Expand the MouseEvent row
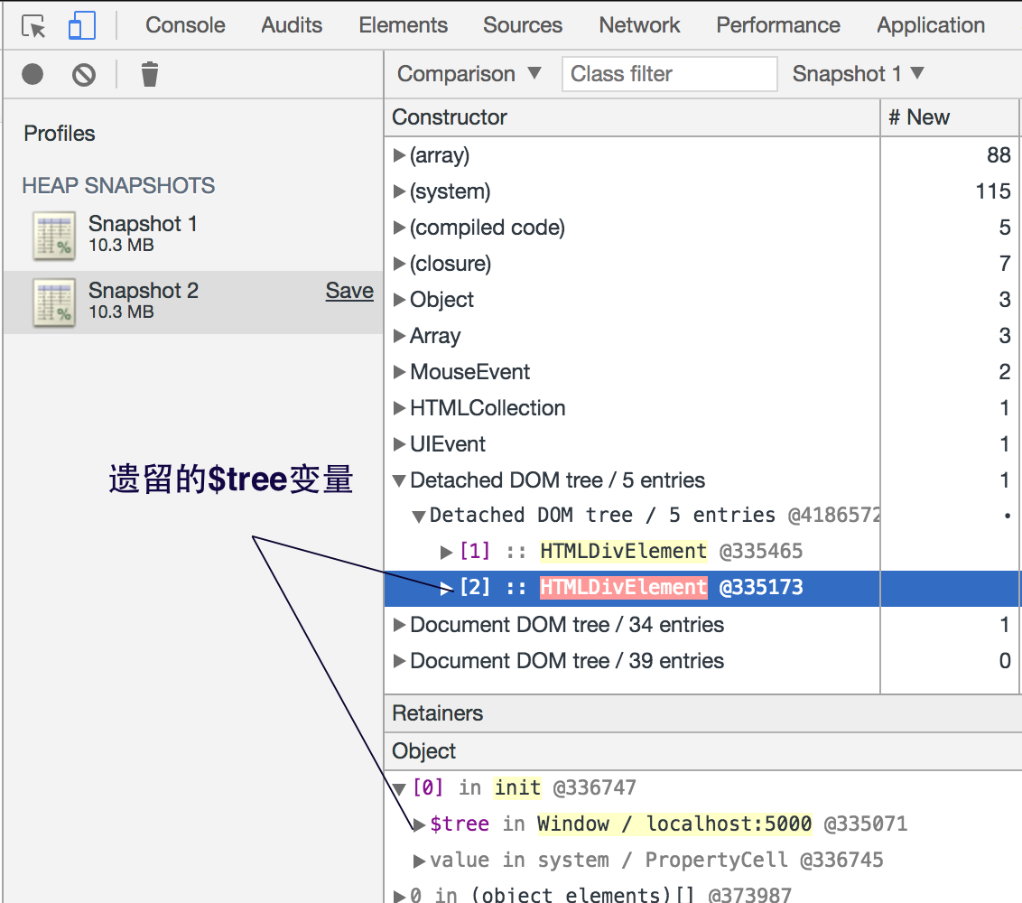This screenshot has width=1022, height=903. (x=399, y=372)
